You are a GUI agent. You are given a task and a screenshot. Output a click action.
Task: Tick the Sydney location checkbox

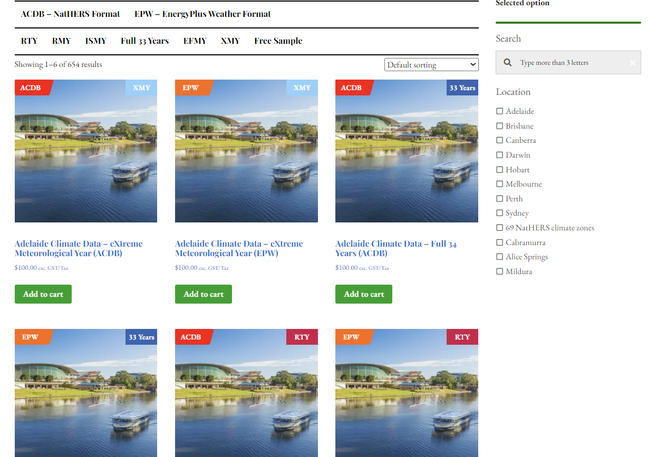tap(499, 213)
